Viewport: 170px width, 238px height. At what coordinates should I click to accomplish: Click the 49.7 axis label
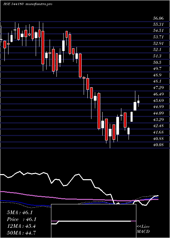coord(157,69)
